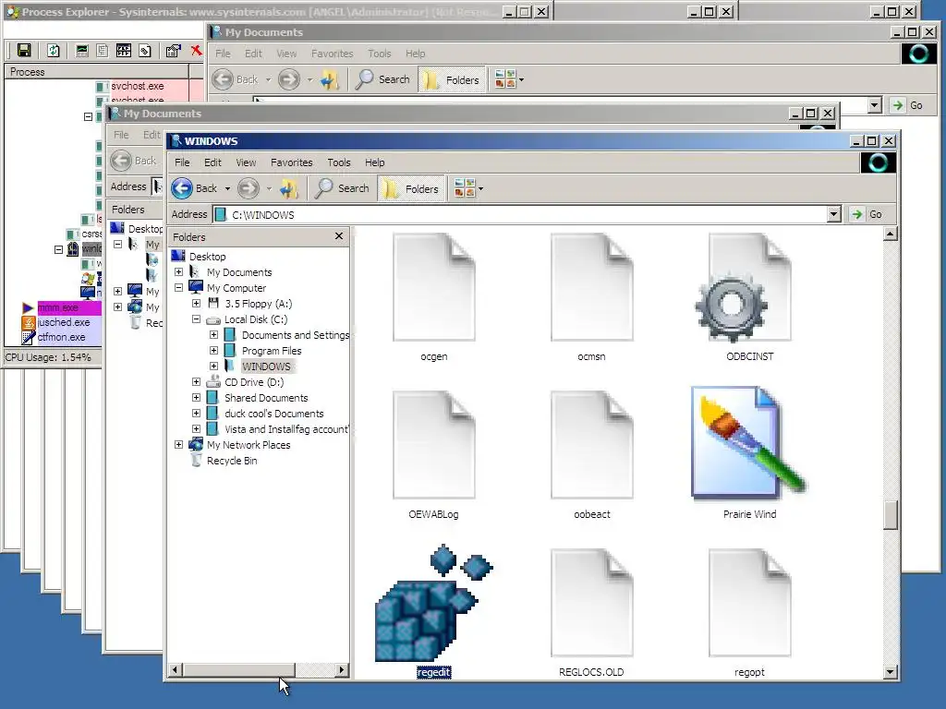Click the Process column header in Process Explorer
946x709 pixels.
coord(96,72)
